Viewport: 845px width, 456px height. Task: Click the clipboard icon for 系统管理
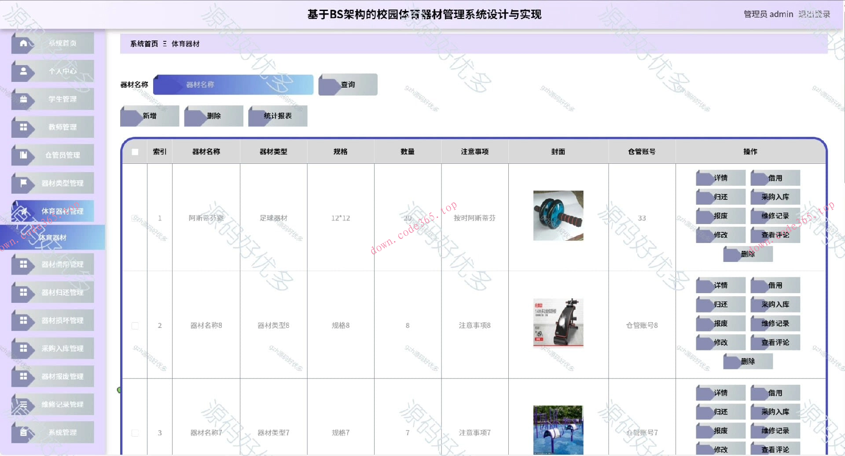tap(23, 432)
